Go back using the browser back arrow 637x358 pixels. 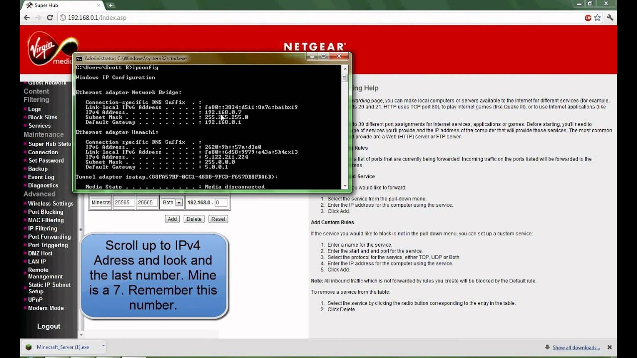point(26,17)
